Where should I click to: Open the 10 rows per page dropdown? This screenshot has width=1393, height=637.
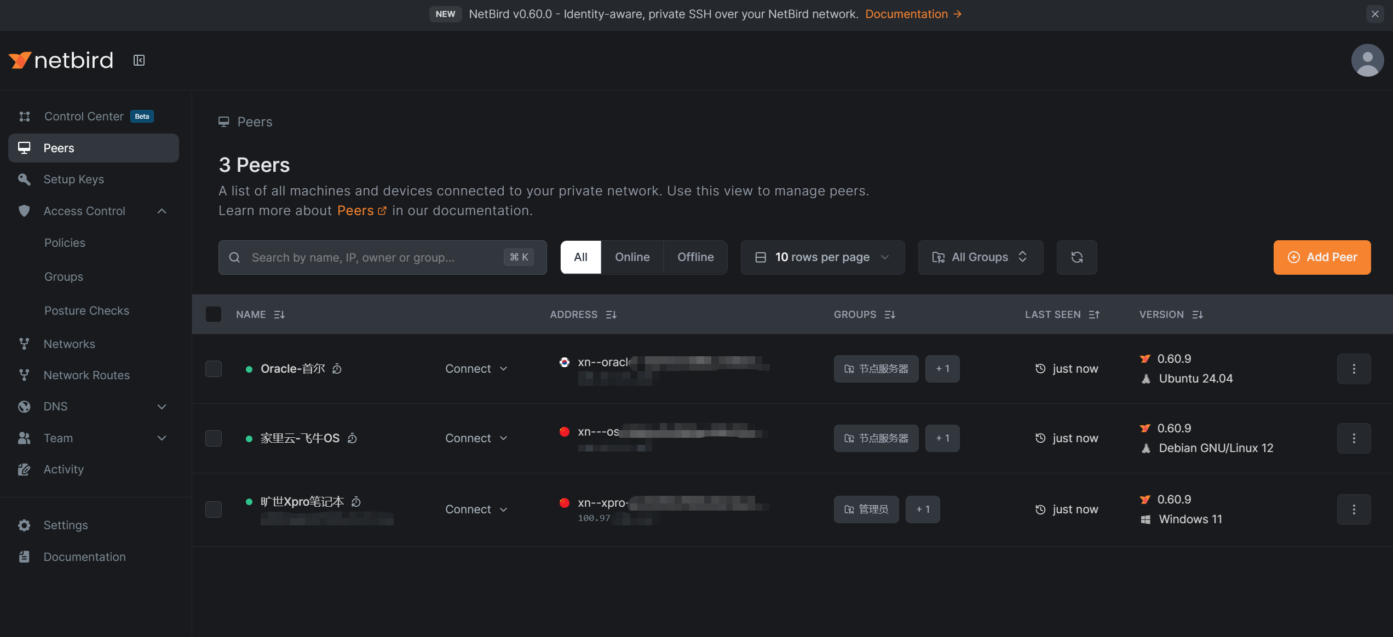[822, 257]
